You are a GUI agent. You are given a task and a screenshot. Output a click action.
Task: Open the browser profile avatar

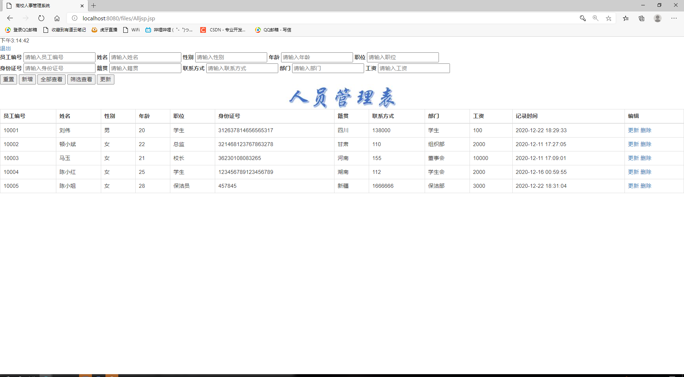click(658, 18)
